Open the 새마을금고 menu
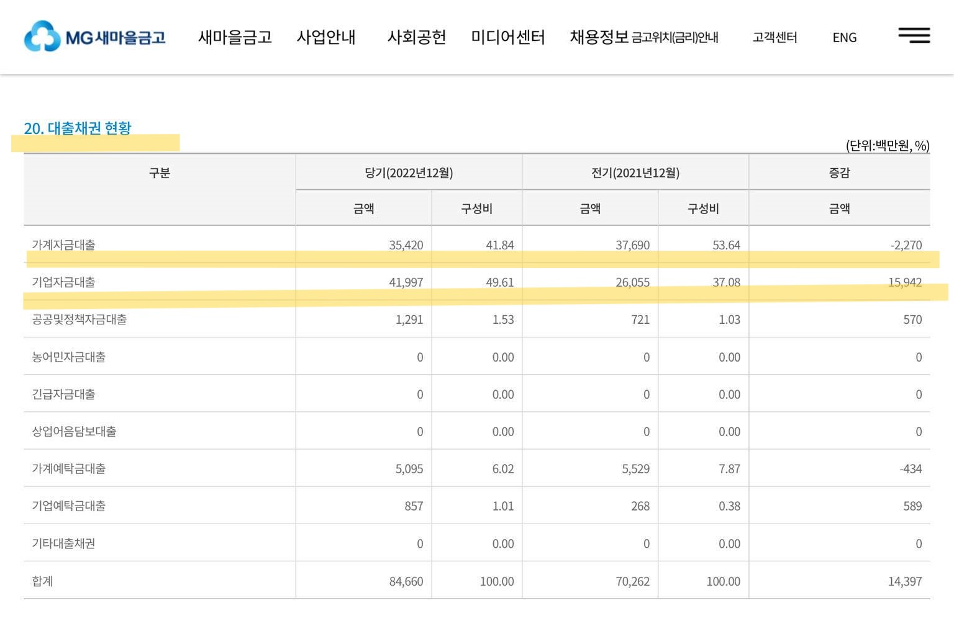 (235, 37)
